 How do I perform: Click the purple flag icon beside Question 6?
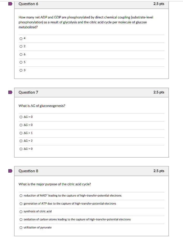(10, 4)
